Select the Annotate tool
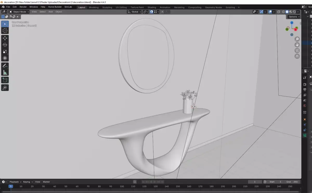Screen dimensions: 312x193 point(5,66)
